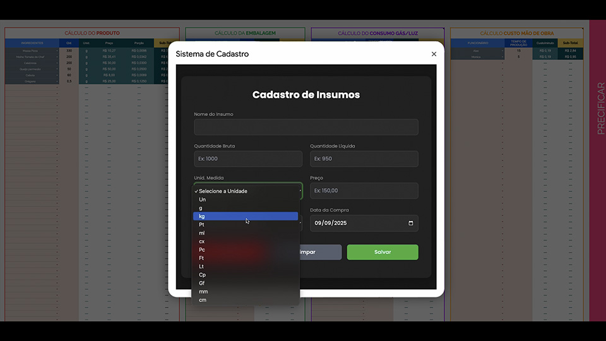Close the Sistema de Cadastro dialog
Image resolution: width=606 pixels, height=341 pixels.
click(x=434, y=54)
